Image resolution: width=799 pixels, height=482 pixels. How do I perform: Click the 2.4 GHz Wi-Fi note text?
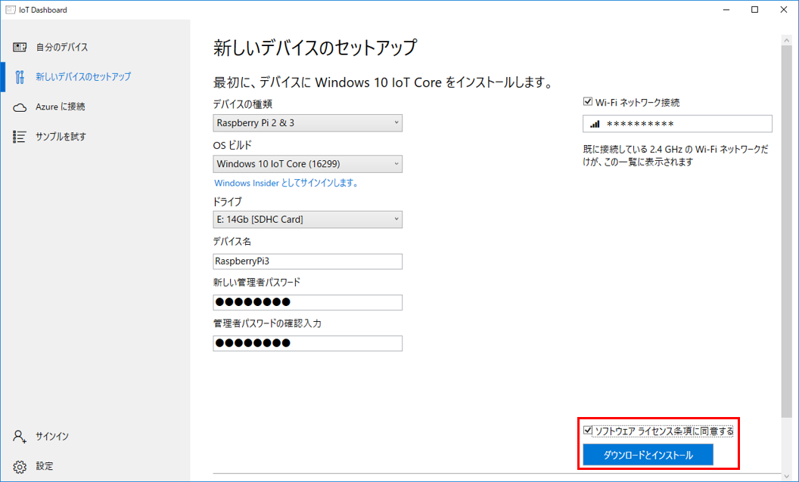point(676,156)
